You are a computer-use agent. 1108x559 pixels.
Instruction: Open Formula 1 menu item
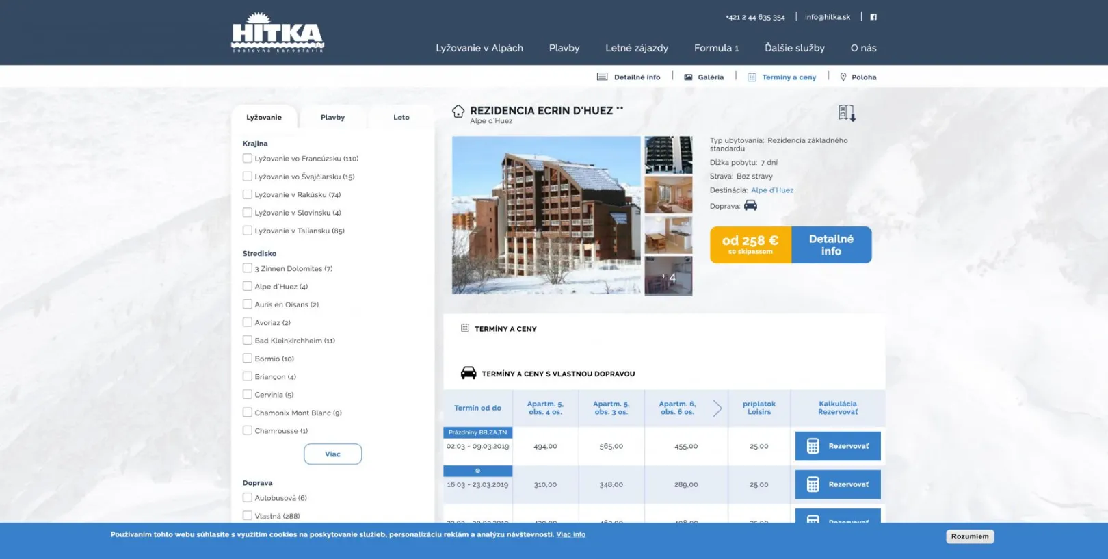[x=717, y=48]
